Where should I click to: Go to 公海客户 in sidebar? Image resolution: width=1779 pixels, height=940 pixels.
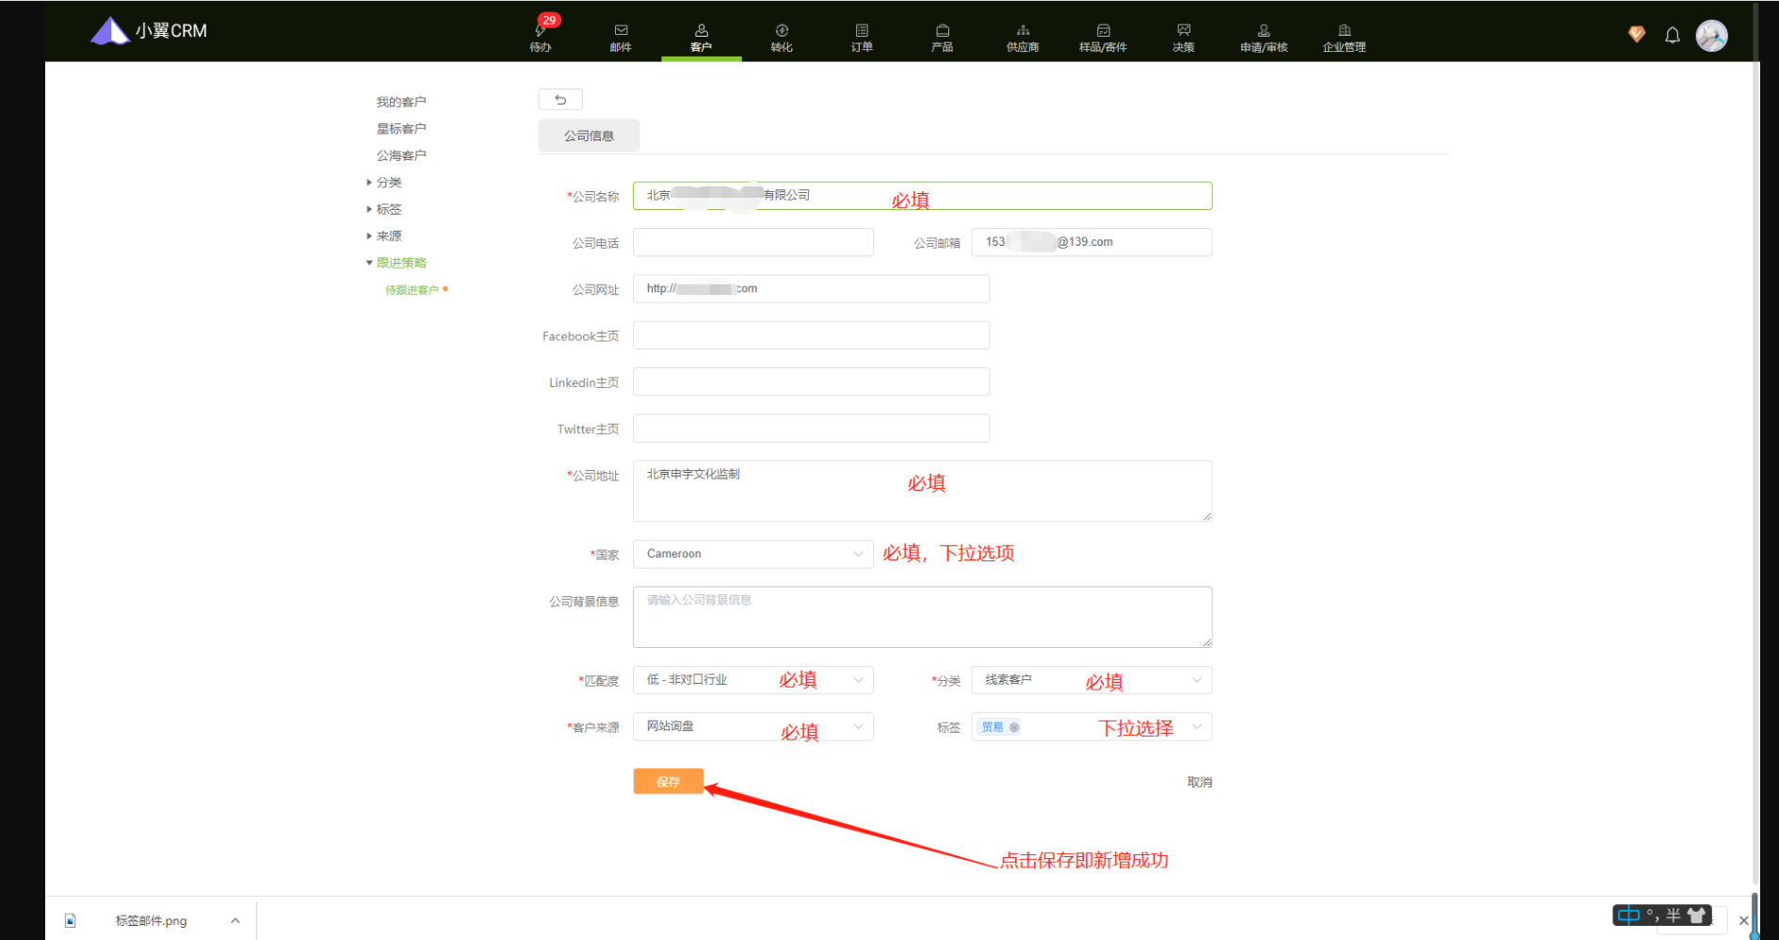pos(401,155)
